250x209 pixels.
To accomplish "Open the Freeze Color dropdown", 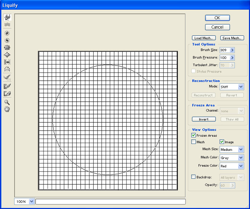I will (x=232, y=166).
